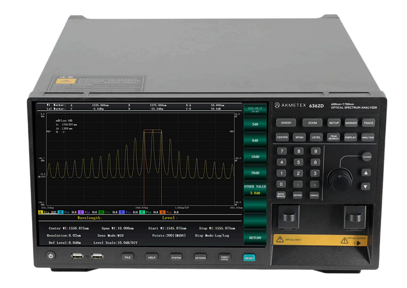Hit the NETWORK front-panel key
The height and width of the screenshot is (288, 407).
click(201, 257)
